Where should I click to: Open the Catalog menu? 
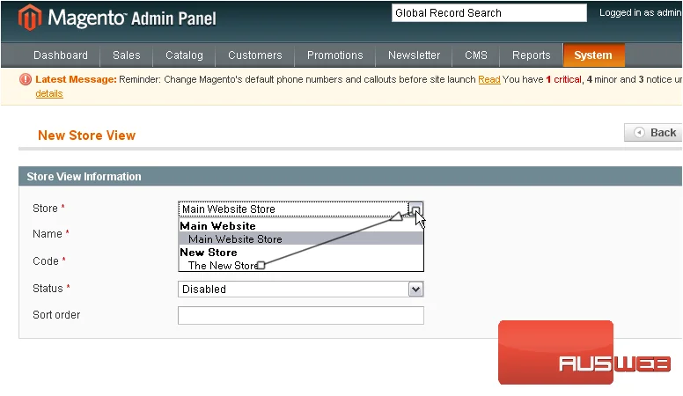click(184, 55)
